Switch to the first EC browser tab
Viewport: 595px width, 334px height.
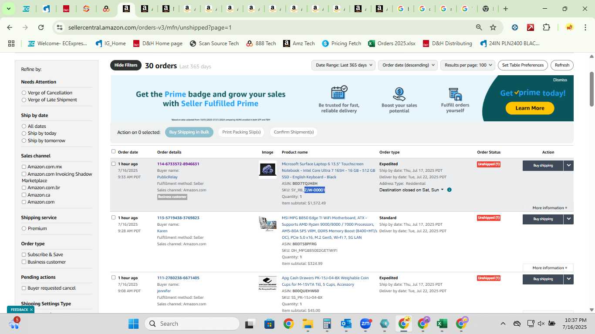pos(26,9)
